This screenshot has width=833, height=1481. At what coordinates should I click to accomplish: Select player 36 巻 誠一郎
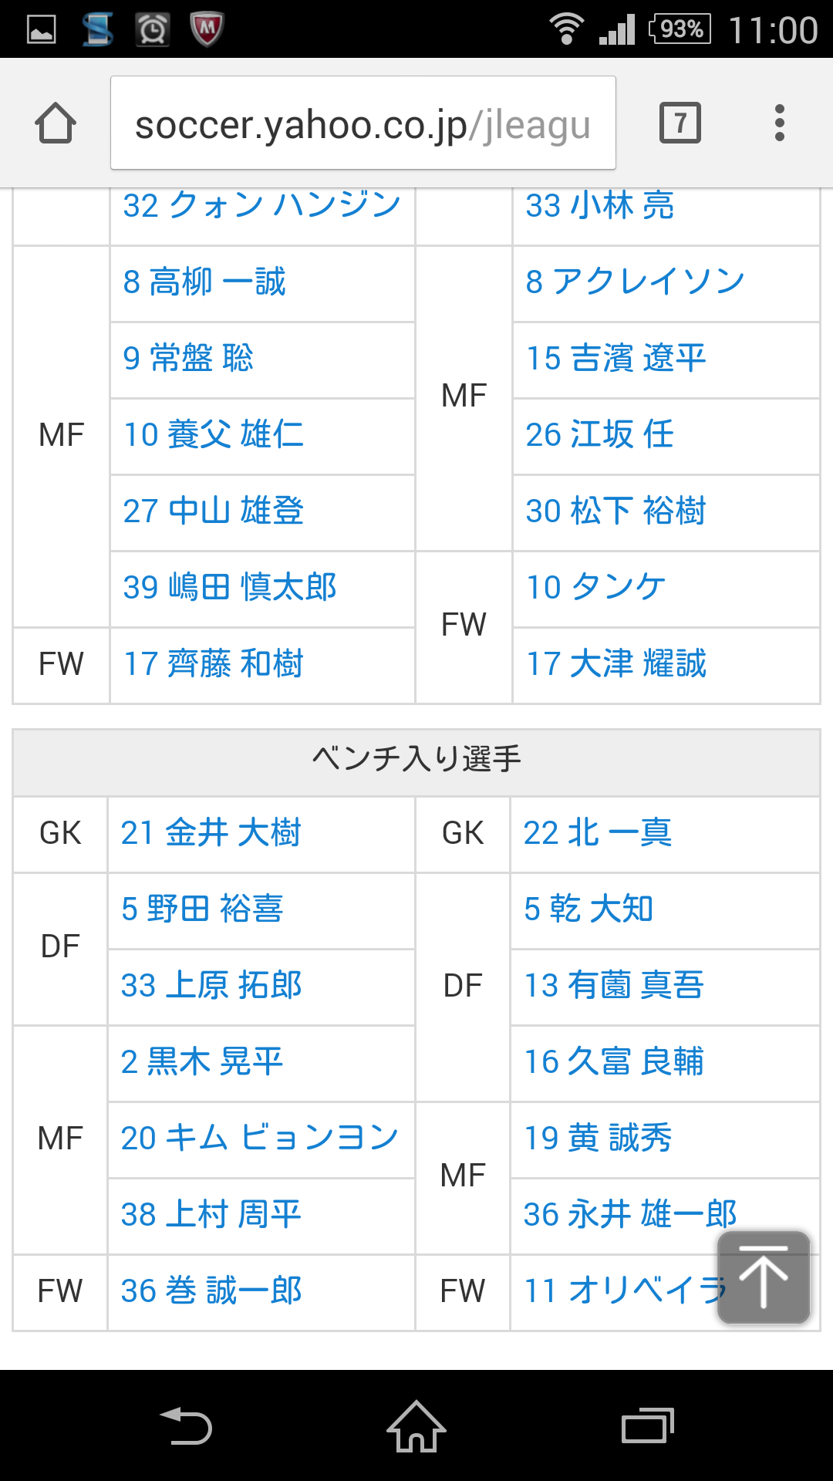click(x=211, y=1290)
